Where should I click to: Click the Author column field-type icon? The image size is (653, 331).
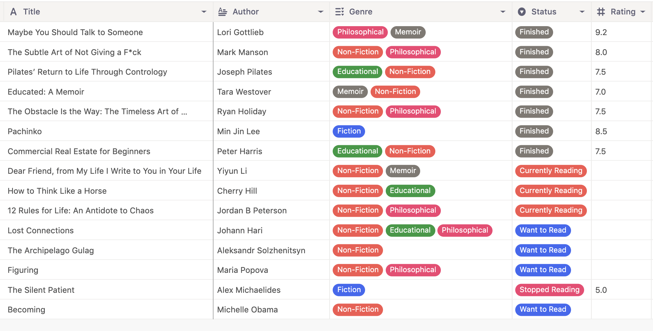(223, 12)
